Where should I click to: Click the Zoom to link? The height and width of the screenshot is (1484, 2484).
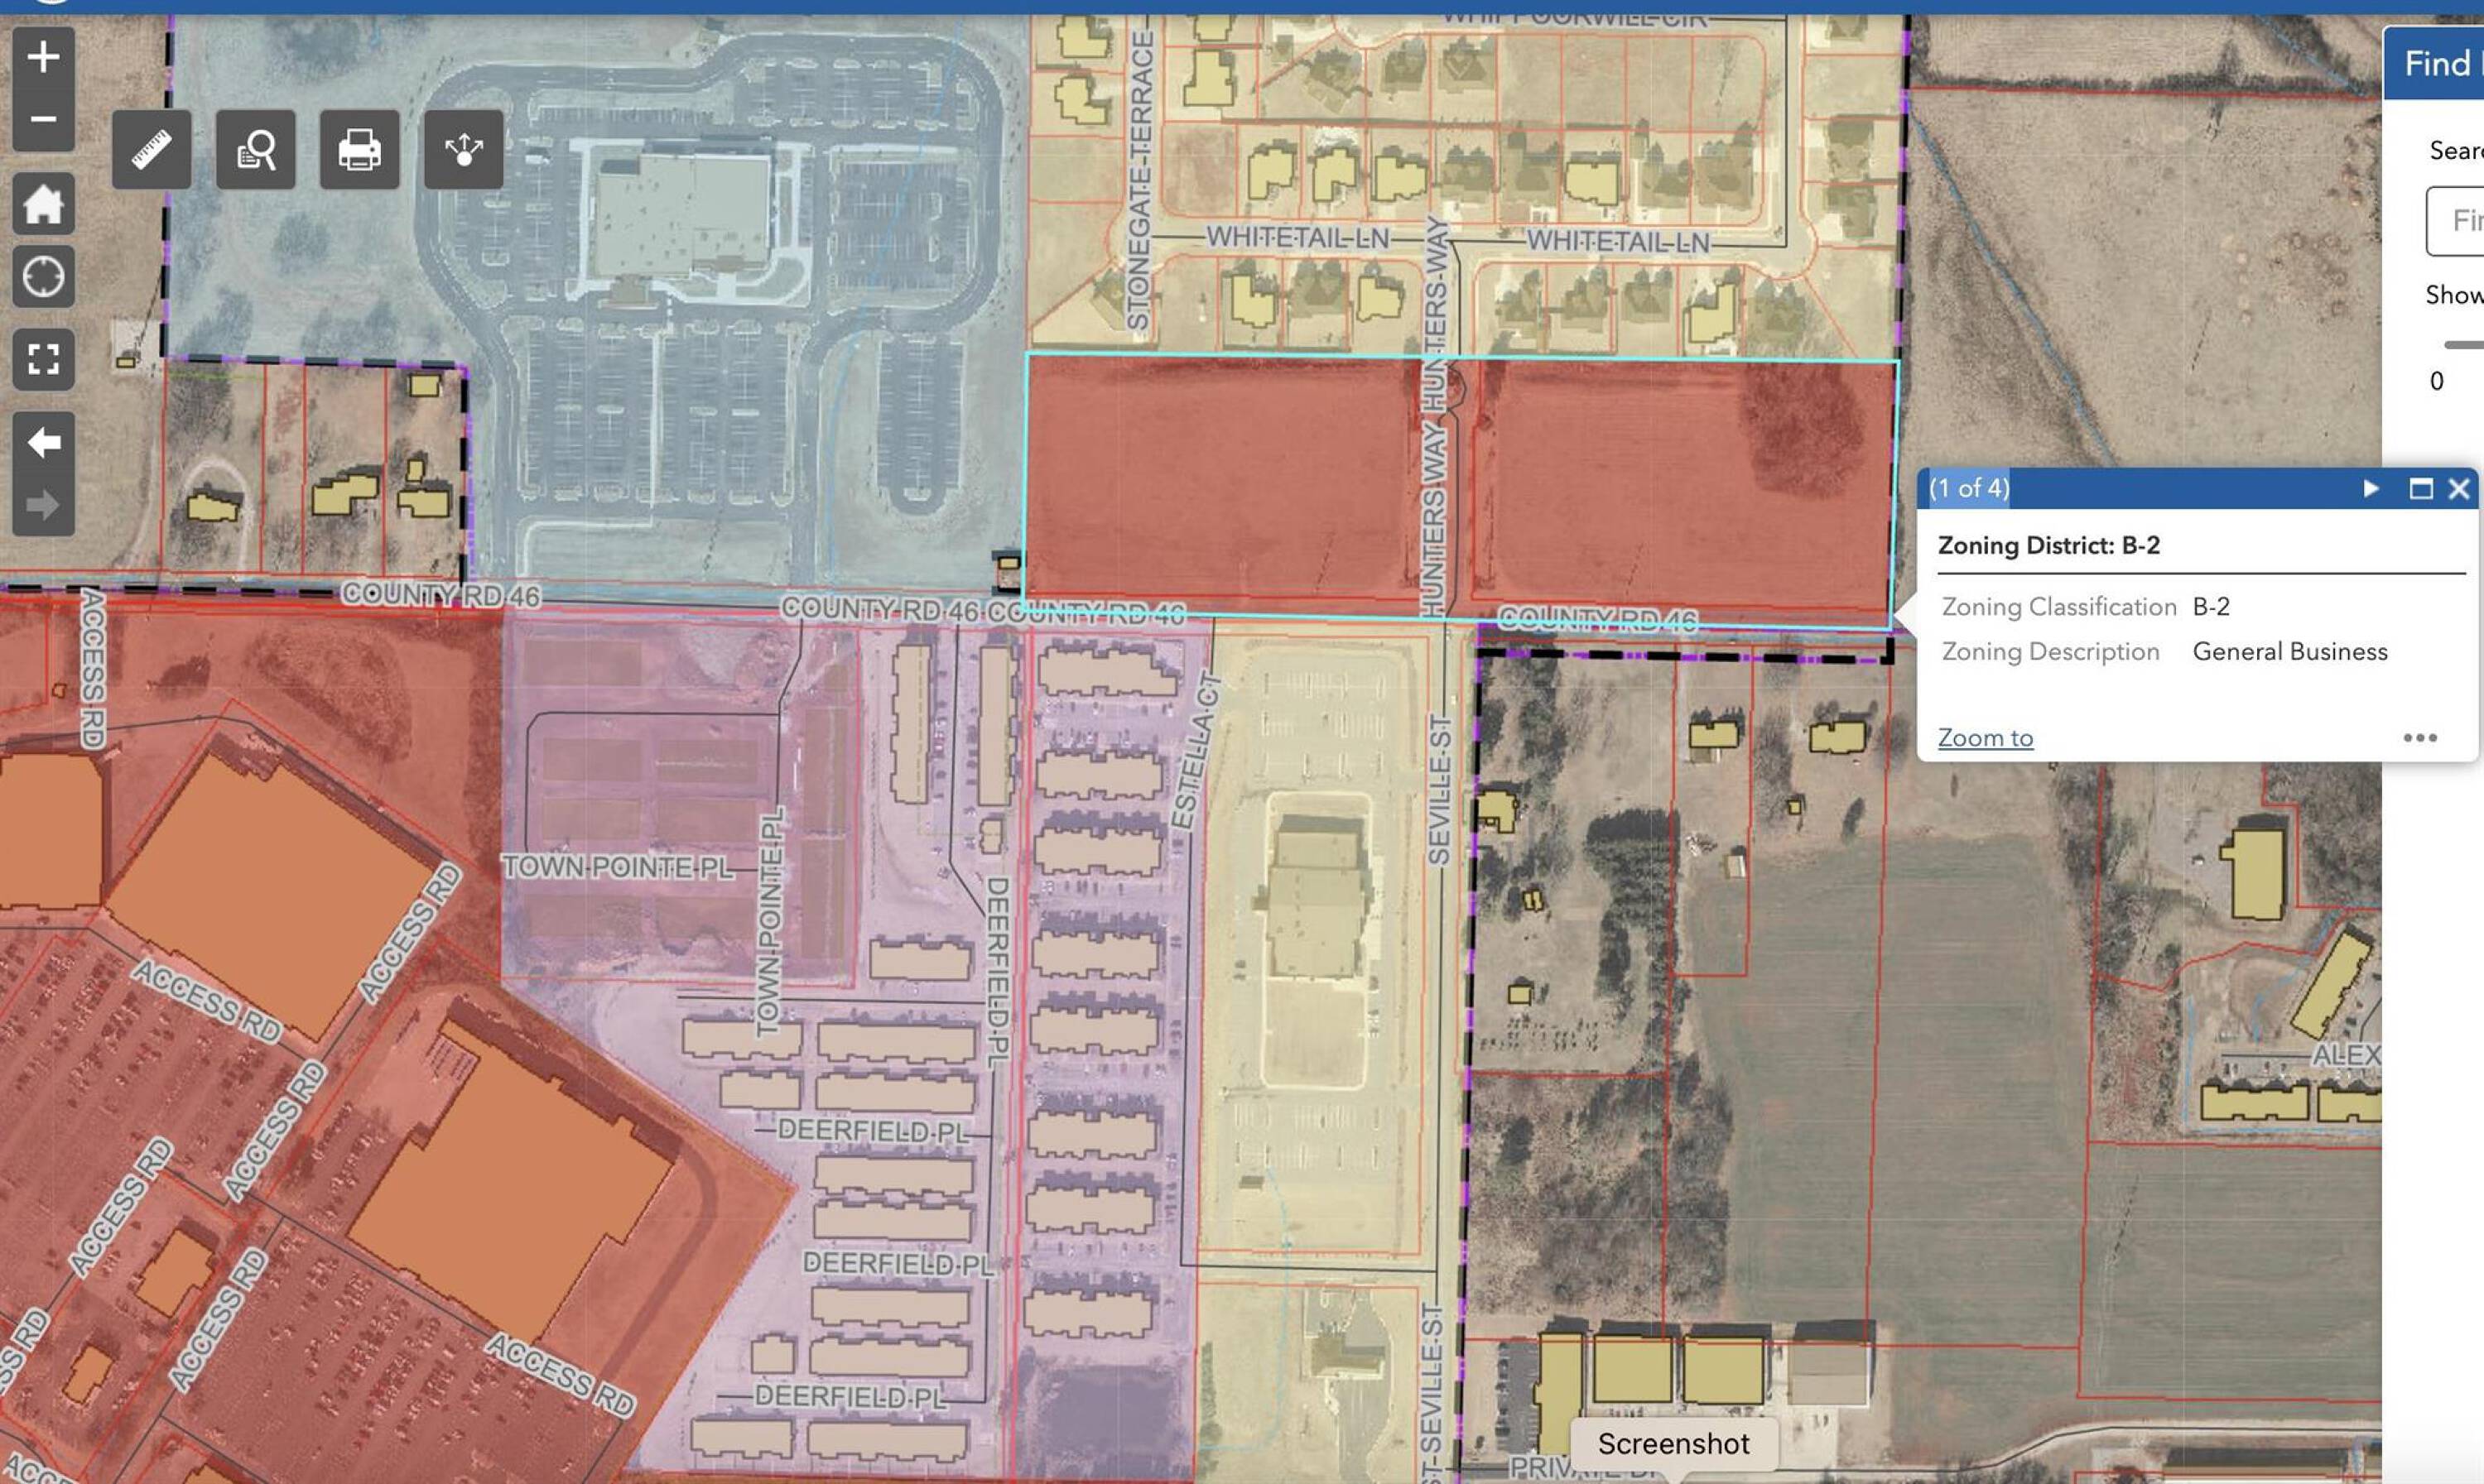pos(1985,738)
